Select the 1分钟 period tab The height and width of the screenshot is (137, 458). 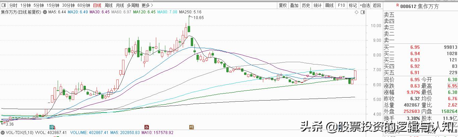coord(25,5)
